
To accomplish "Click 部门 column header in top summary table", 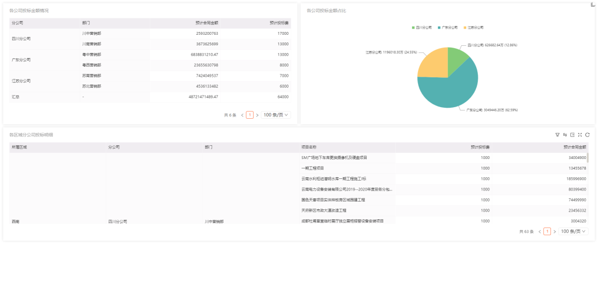I will 115,23.
